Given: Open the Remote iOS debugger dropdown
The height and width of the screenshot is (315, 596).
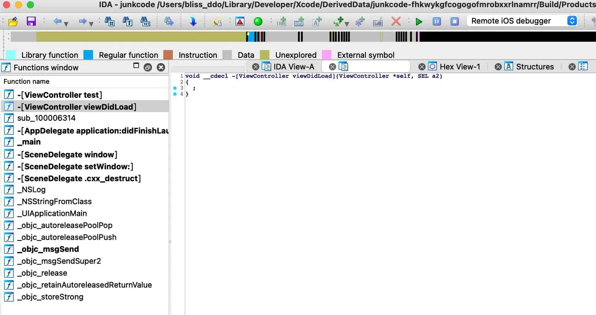Looking at the screenshot, I should pyautogui.click(x=522, y=21).
